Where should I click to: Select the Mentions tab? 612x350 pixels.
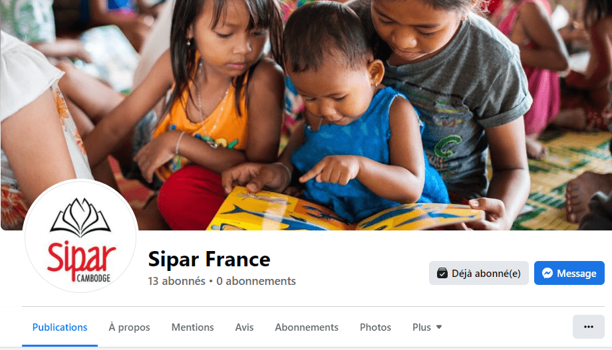coord(192,327)
